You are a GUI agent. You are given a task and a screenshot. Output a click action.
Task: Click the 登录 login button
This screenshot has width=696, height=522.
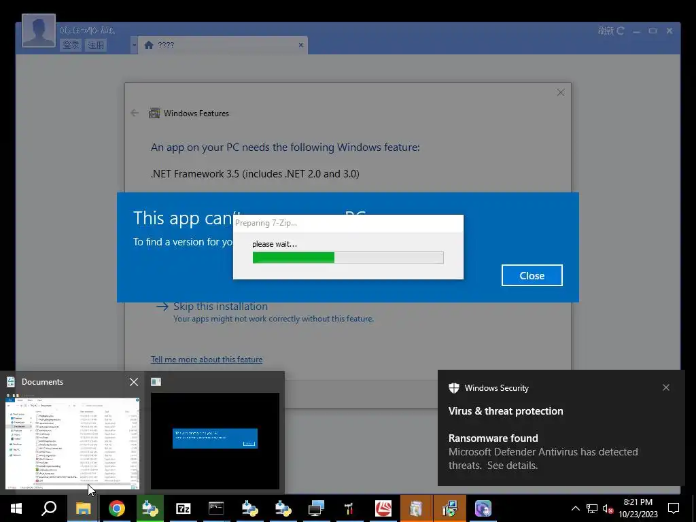point(71,45)
